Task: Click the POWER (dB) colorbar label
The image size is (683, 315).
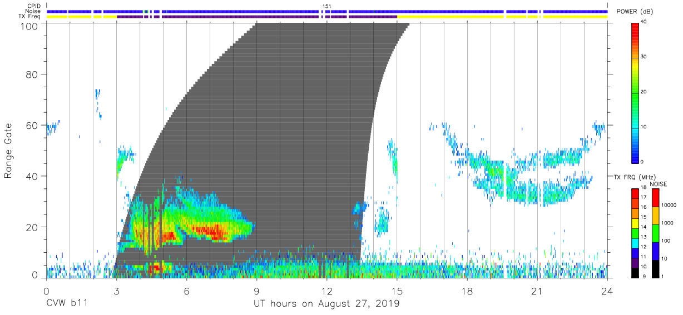Action: click(x=634, y=12)
